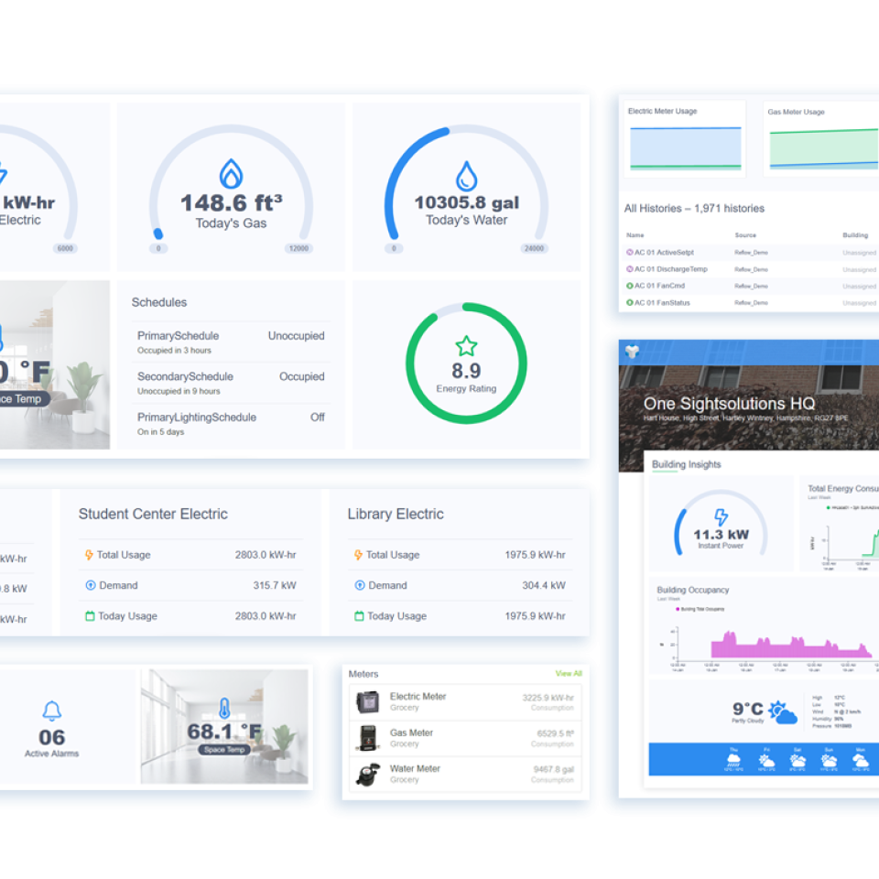Open the View All meters link
The width and height of the screenshot is (879, 879).
568,674
